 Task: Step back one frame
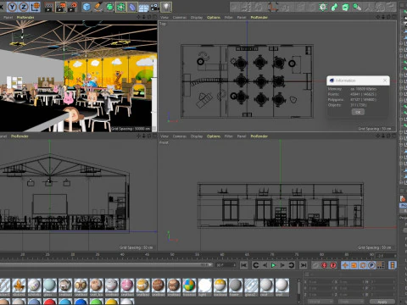pos(265,265)
